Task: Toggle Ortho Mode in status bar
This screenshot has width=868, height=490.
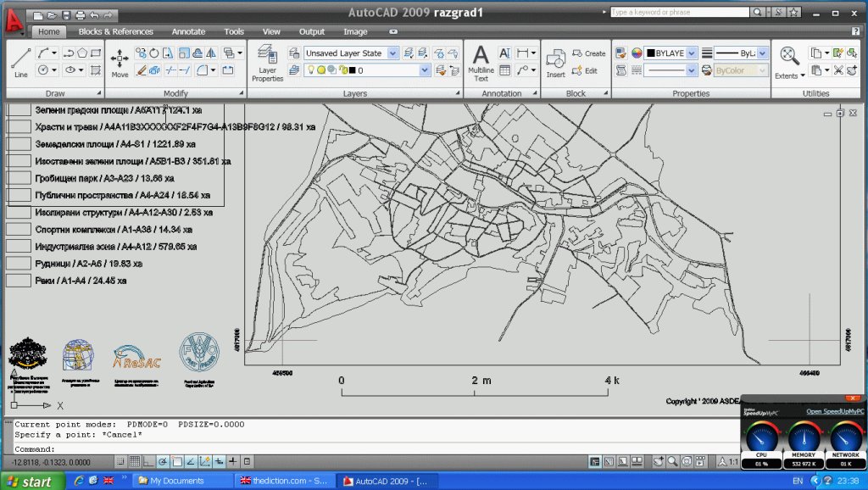Action: (x=149, y=461)
